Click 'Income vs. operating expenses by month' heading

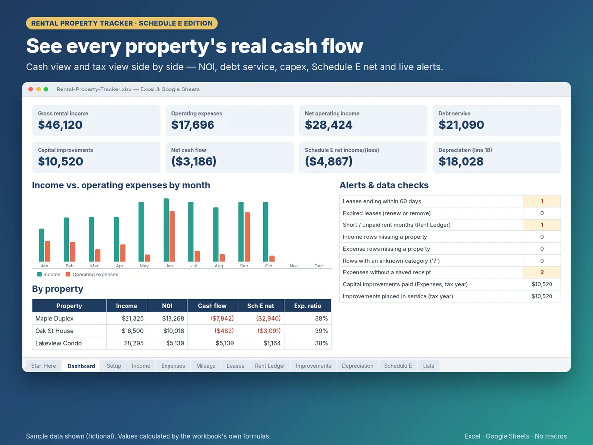coord(121,185)
